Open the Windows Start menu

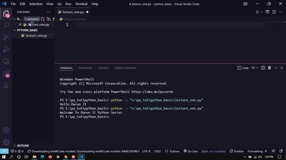pos(4,157)
